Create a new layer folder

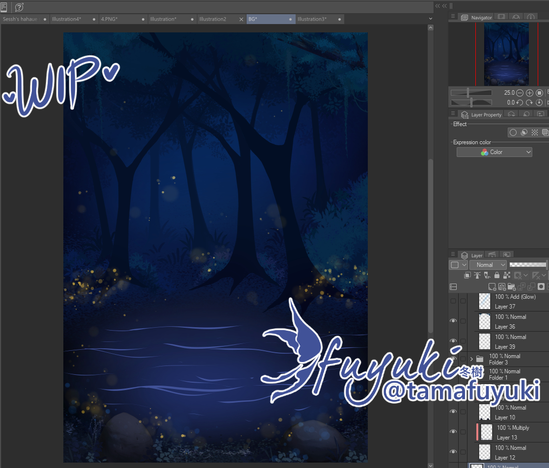pyautogui.click(x=512, y=287)
